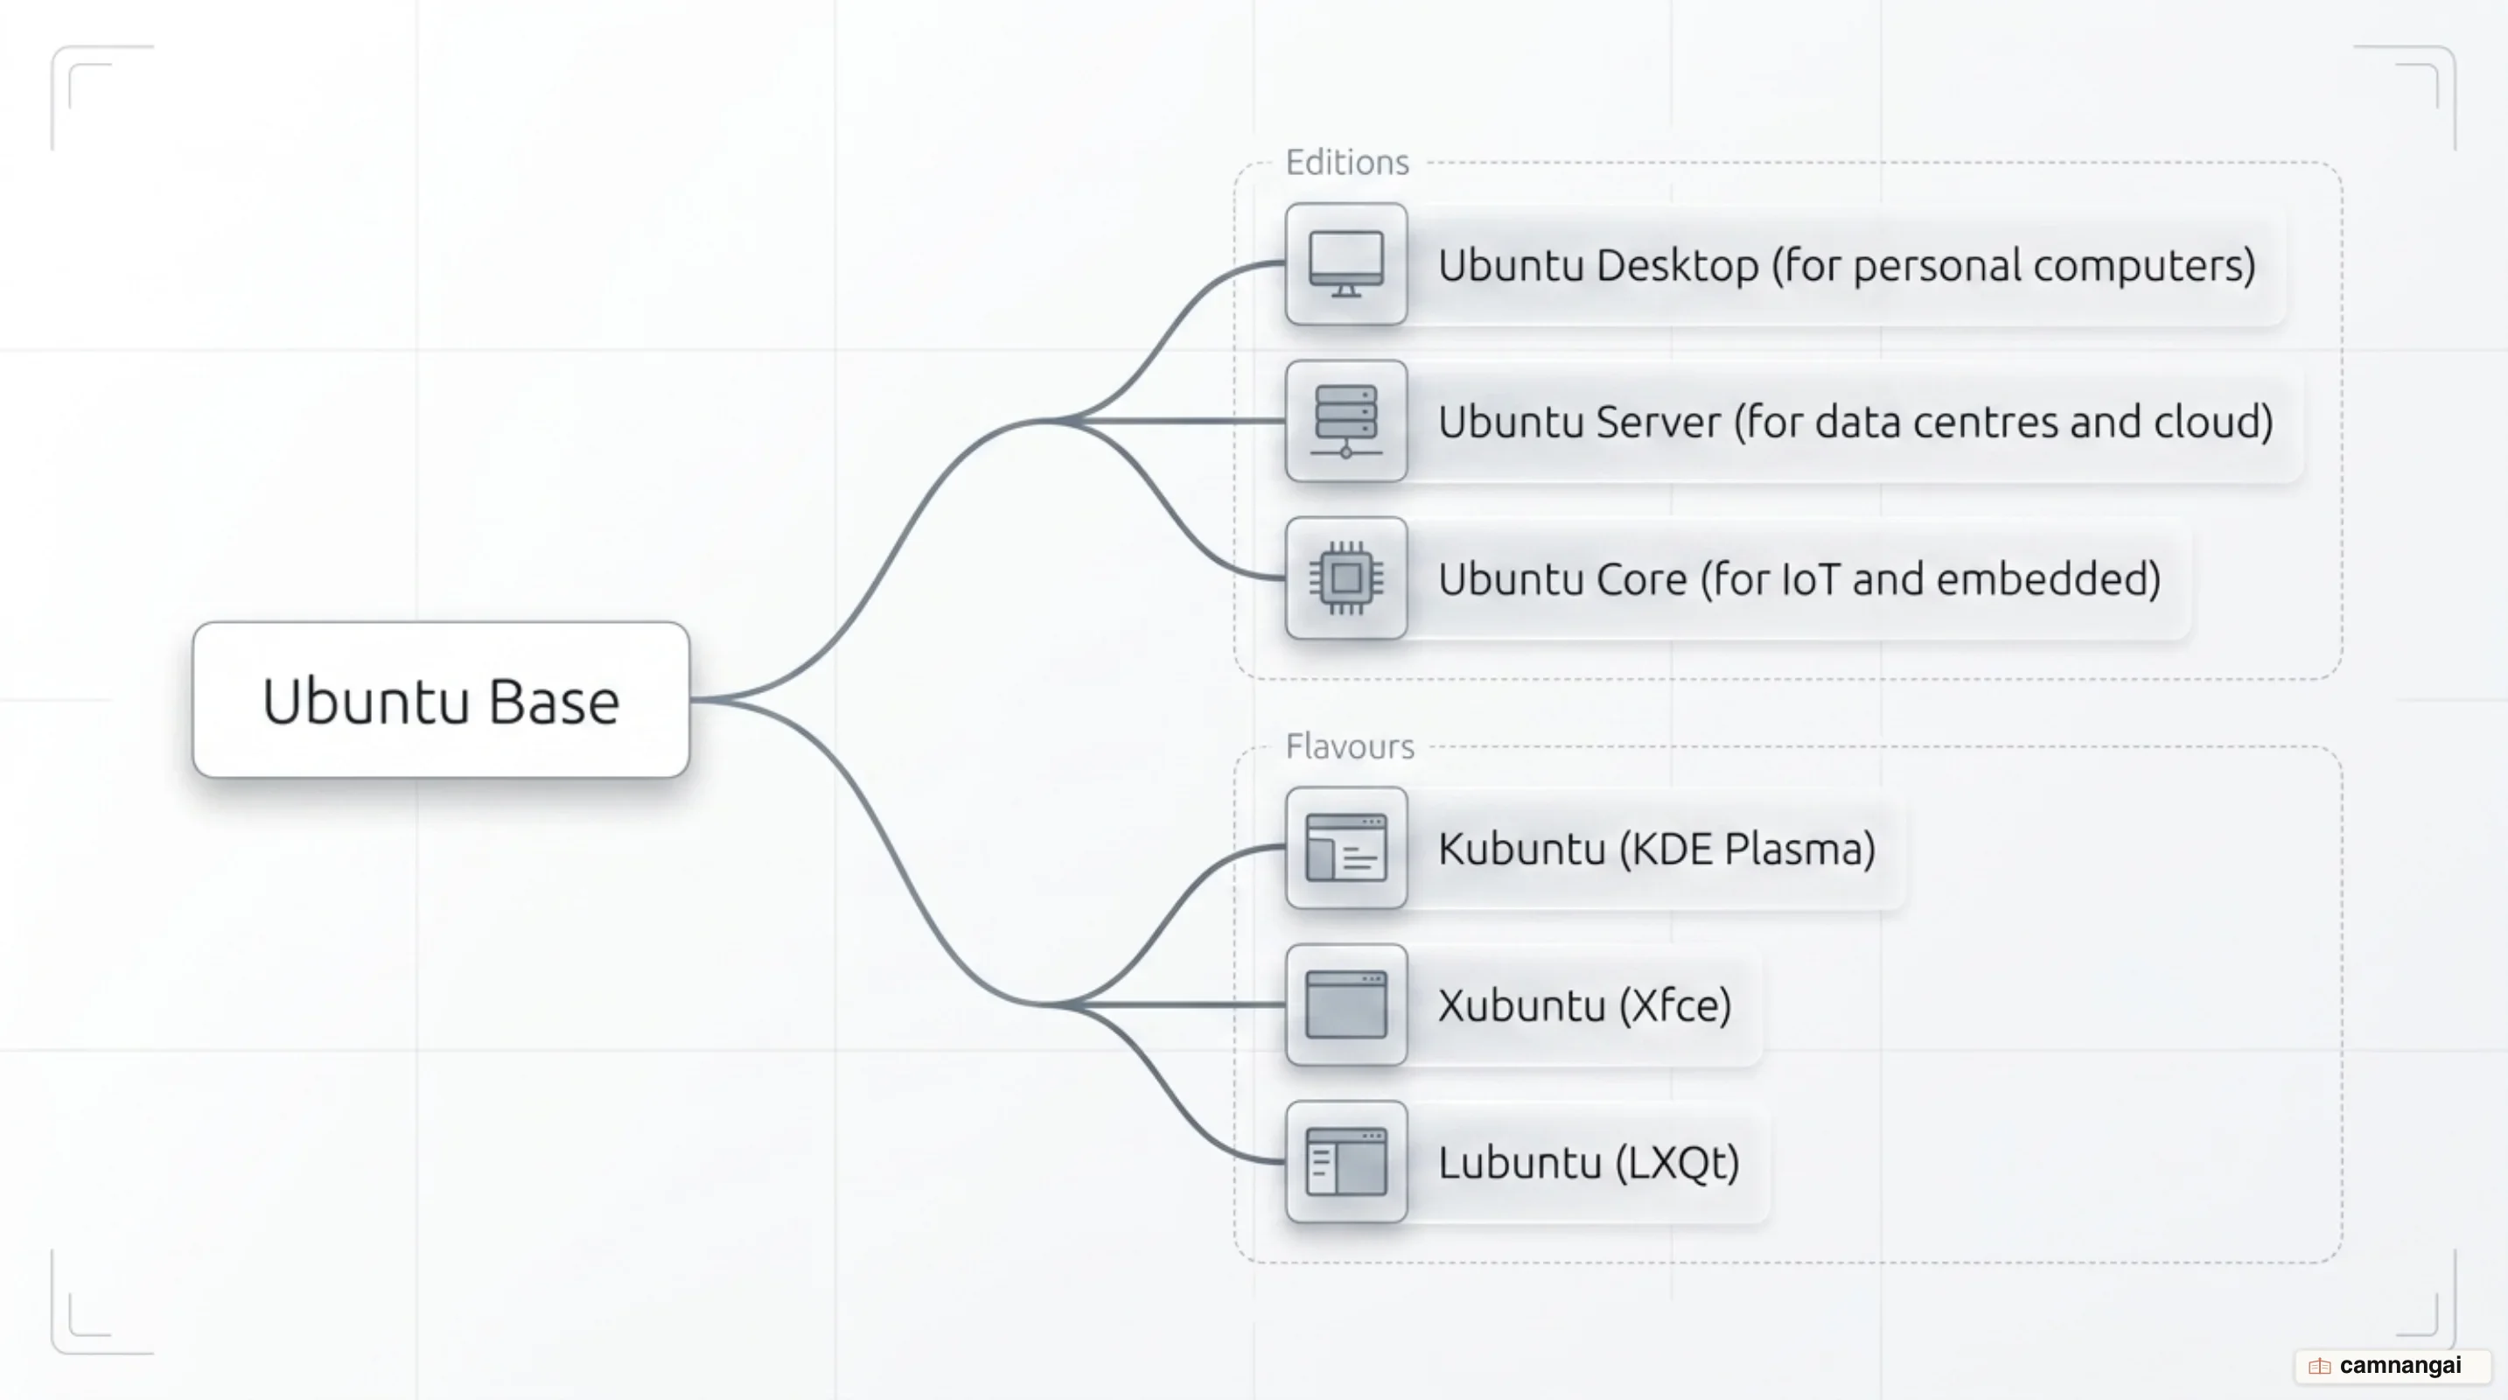Click the 'Xubuntu (Xfce)' label

[1584, 1005]
